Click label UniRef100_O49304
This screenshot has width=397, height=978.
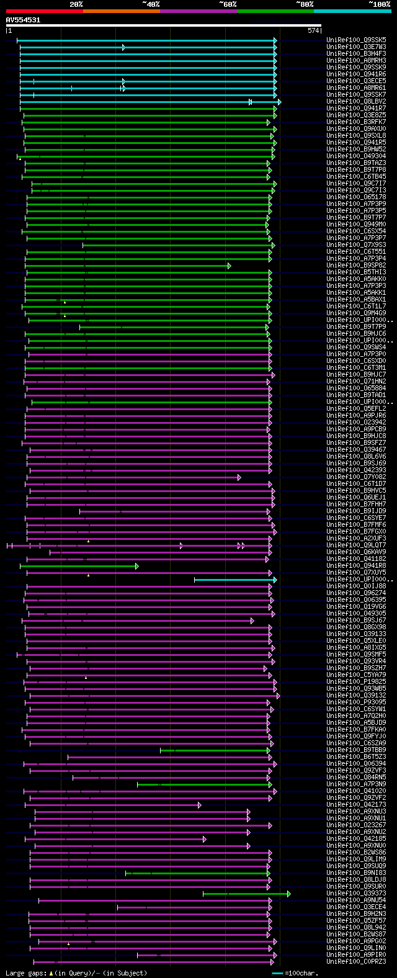356,156
